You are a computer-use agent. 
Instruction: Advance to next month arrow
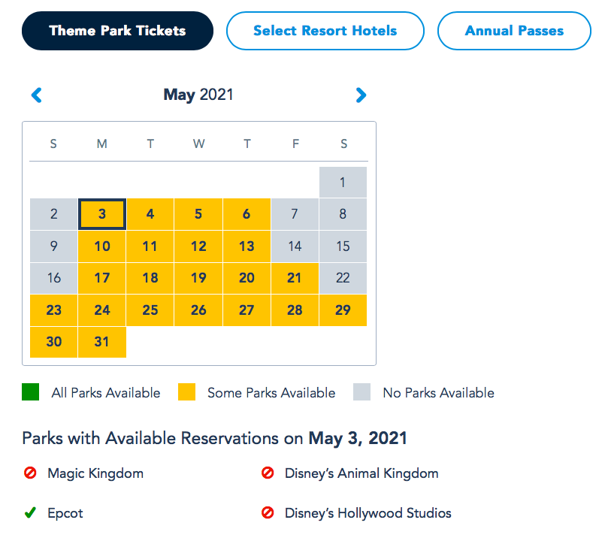click(361, 95)
